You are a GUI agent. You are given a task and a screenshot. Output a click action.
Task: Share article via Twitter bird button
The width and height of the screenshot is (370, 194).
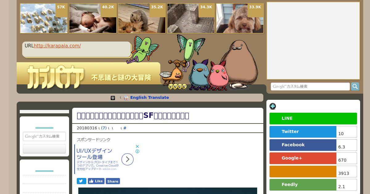coord(81,181)
